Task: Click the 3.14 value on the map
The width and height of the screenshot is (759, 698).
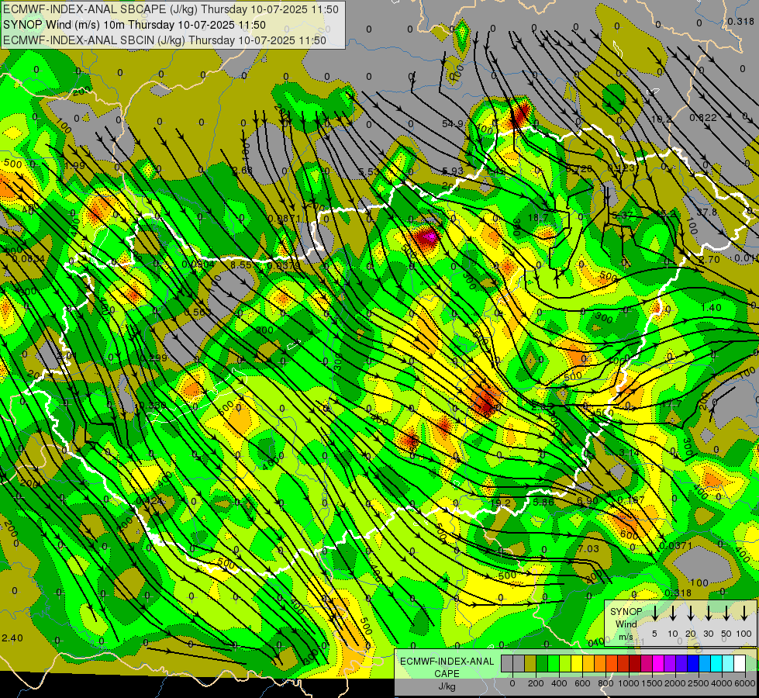Action: (x=630, y=453)
